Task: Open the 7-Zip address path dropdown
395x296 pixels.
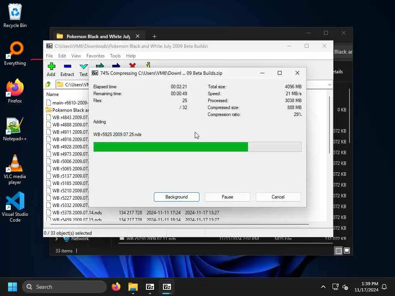Action: [329, 84]
